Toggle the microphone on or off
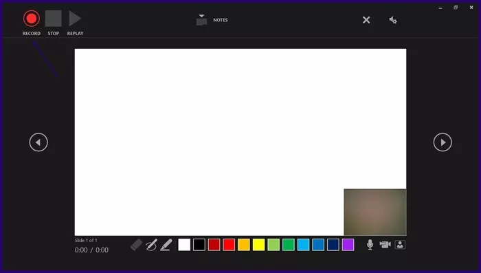Screen dimensions: 481x273 tap(370, 244)
